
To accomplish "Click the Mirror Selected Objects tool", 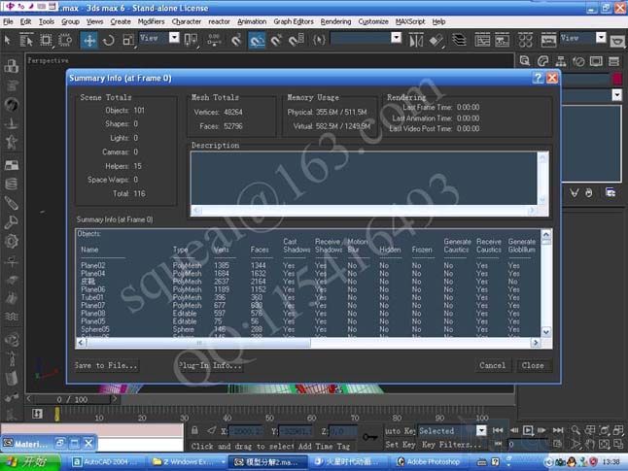I will coord(416,40).
